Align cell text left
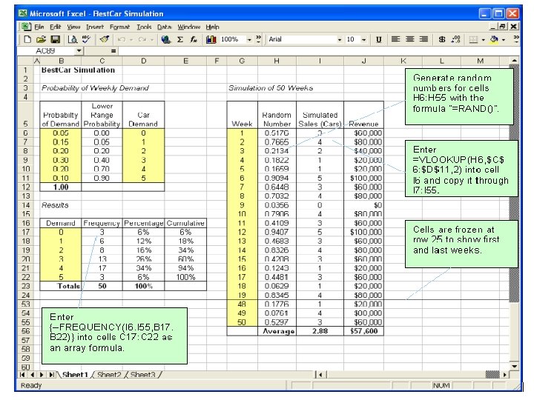This screenshot has width=534, height=400. click(x=396, y=39)
